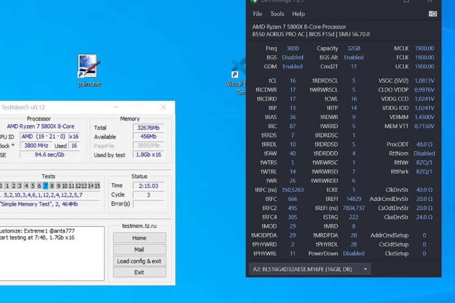Click the GDM Enabled value
Viewport: 455px width, 303px height.
[x=293, y=66]
